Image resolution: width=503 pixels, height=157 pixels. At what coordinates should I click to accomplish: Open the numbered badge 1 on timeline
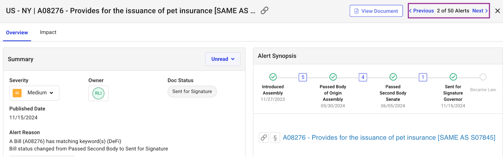[423, 77]
